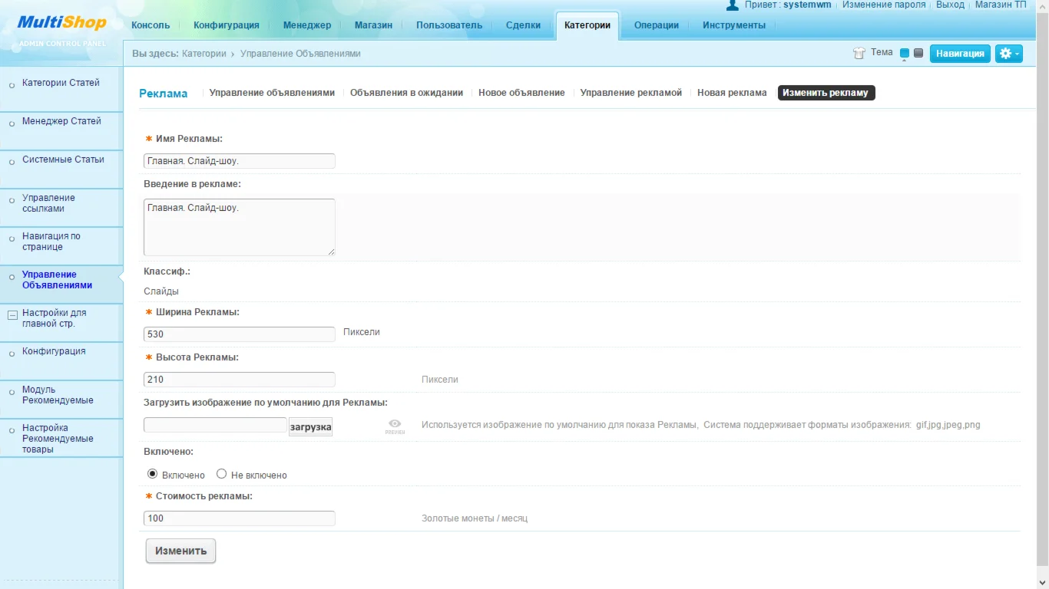Open the gear settings icon
This screenshot has height=589, width=1049.
pyautogui.click(x=1004, y=53)
